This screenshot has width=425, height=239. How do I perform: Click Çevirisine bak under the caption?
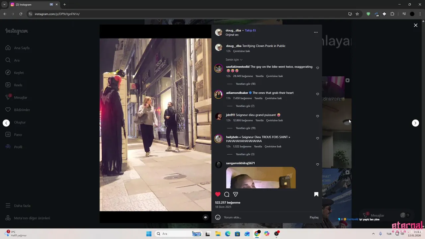(241, 51)
